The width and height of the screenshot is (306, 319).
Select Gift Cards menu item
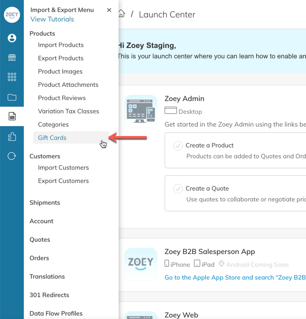point(71,137)
